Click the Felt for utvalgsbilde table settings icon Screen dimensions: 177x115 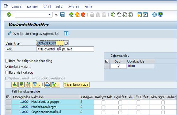pyautogui.click(x=8, y=97)
